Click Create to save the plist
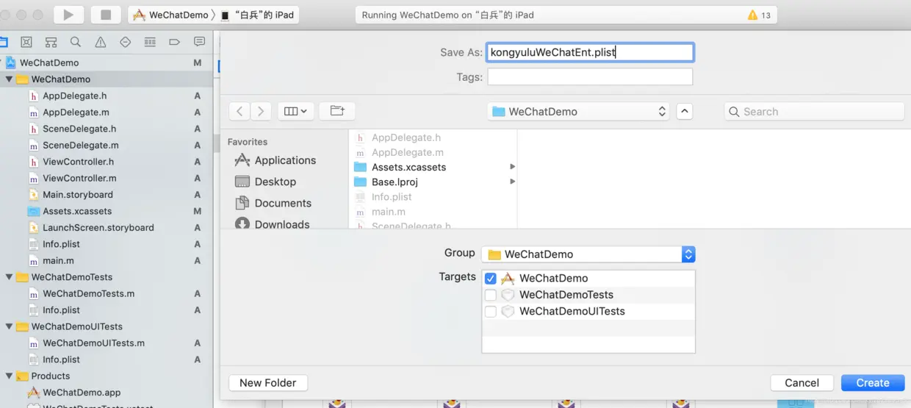This screenshot has height=408, width=911. 873,382
